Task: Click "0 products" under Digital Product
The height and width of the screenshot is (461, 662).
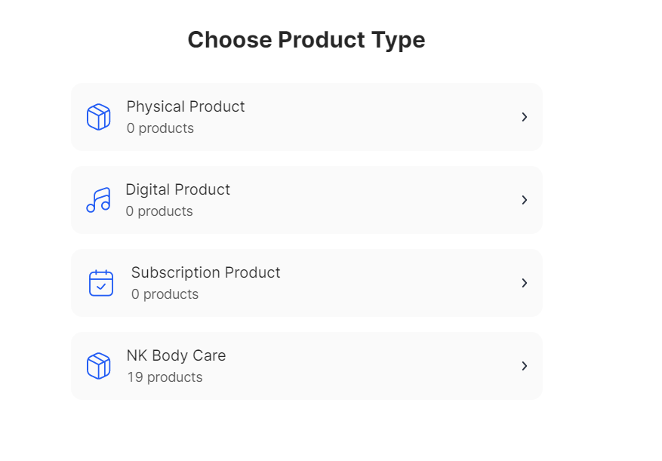Action: pos(159,211)
